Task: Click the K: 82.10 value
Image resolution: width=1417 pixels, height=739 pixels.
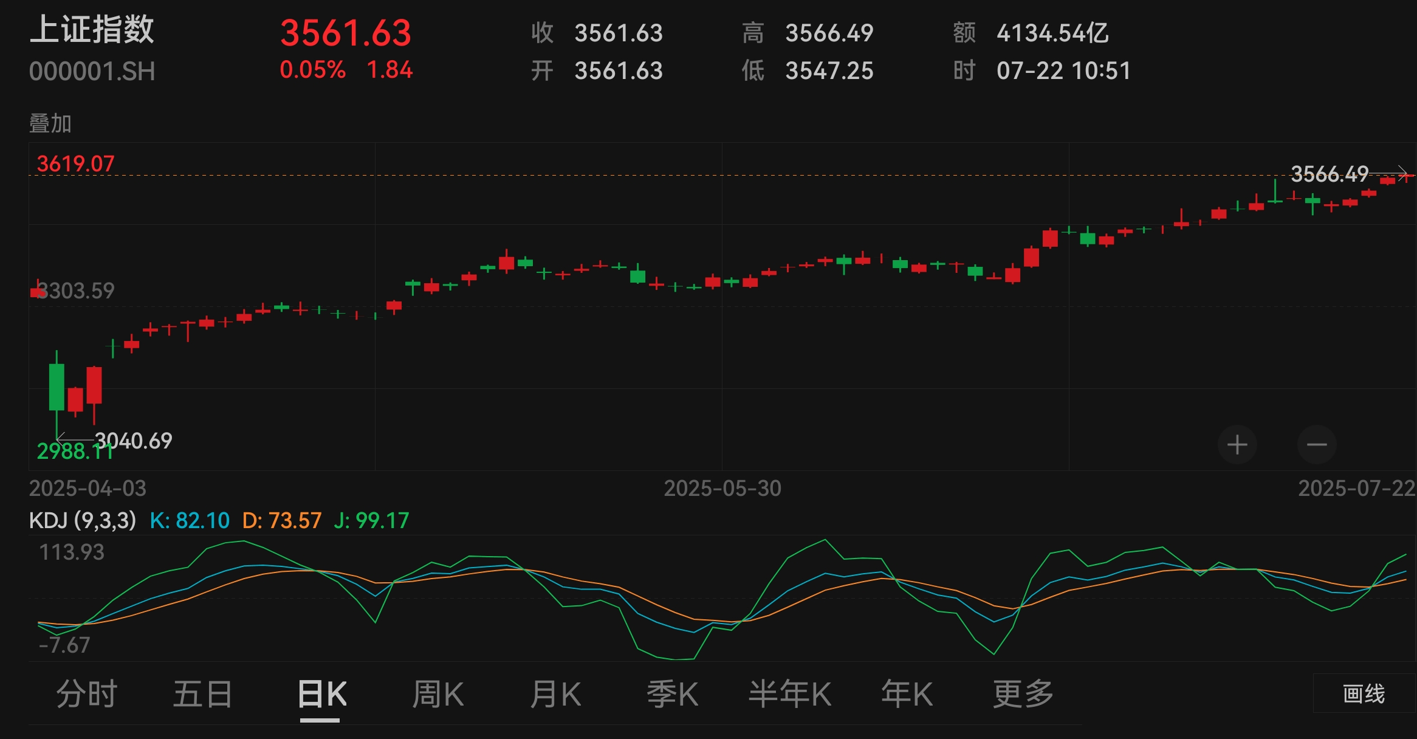Action: pos(190,520)
